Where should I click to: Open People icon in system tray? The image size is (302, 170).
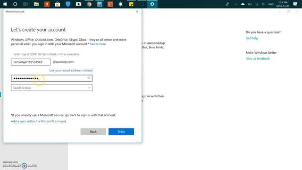[227, 4]
